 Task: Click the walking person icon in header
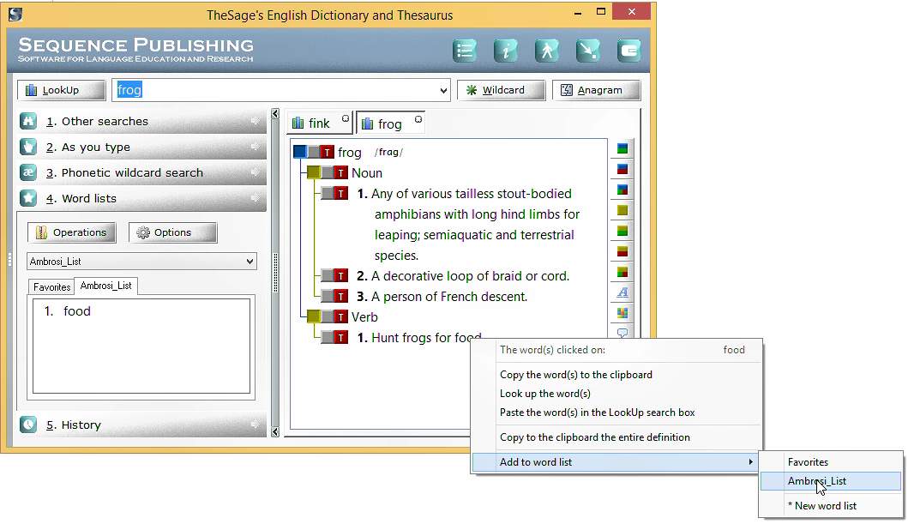(547, 51)
